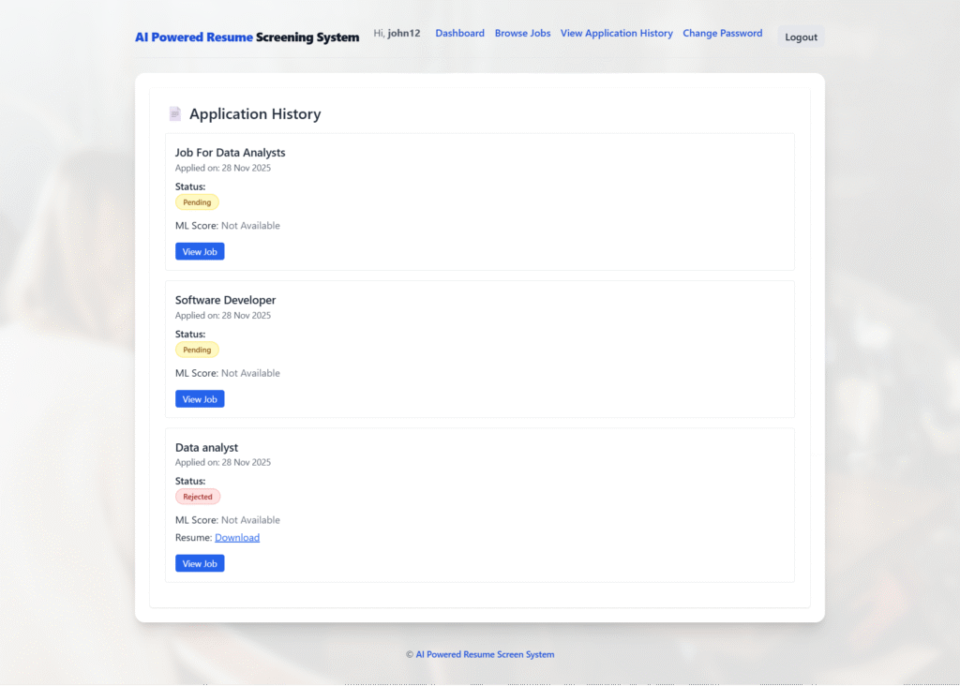Image resolution: width=960 pixels, height=686 pixels.
Task: Click the Rejected badge on Data analyst
Action: (x=198, y=496)
